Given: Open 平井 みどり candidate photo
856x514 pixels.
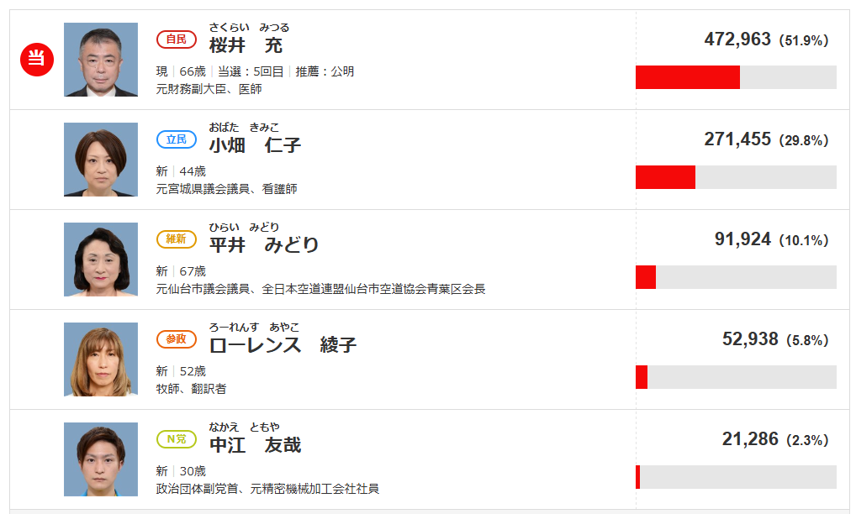Looking at the screenshot, I should pos(101,260).
